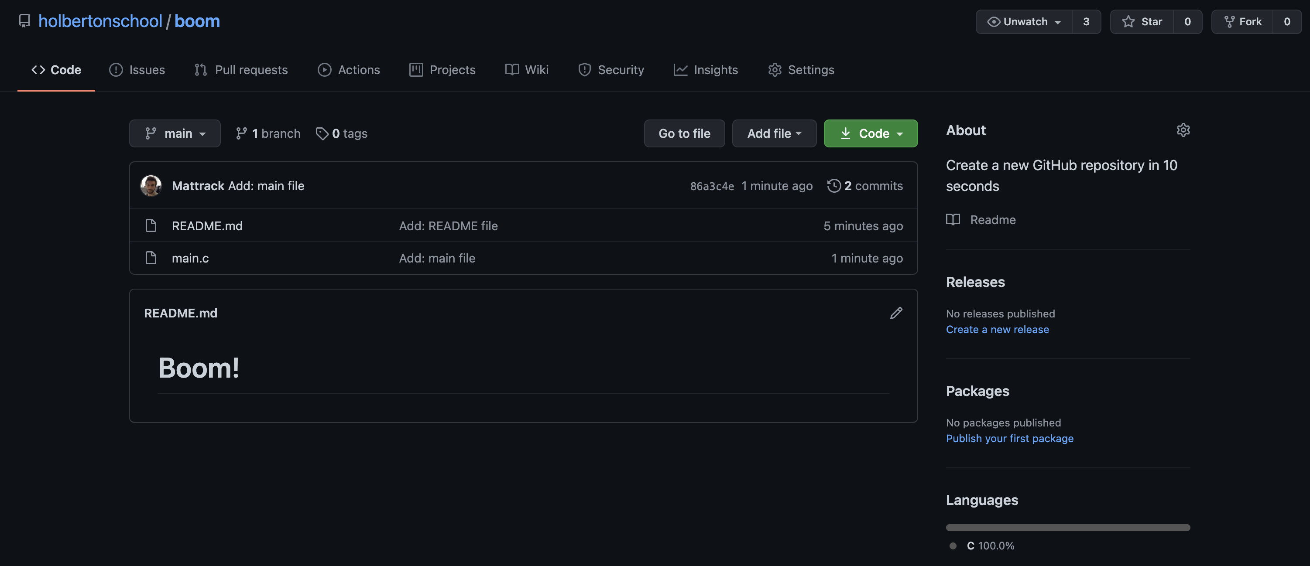Click the C language percentage bar
This screenshot has width=1310, height=566.
(1067, 527)
